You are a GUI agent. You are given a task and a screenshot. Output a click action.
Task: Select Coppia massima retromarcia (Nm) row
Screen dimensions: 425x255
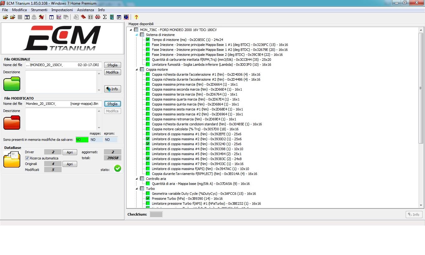coord(194,119)
